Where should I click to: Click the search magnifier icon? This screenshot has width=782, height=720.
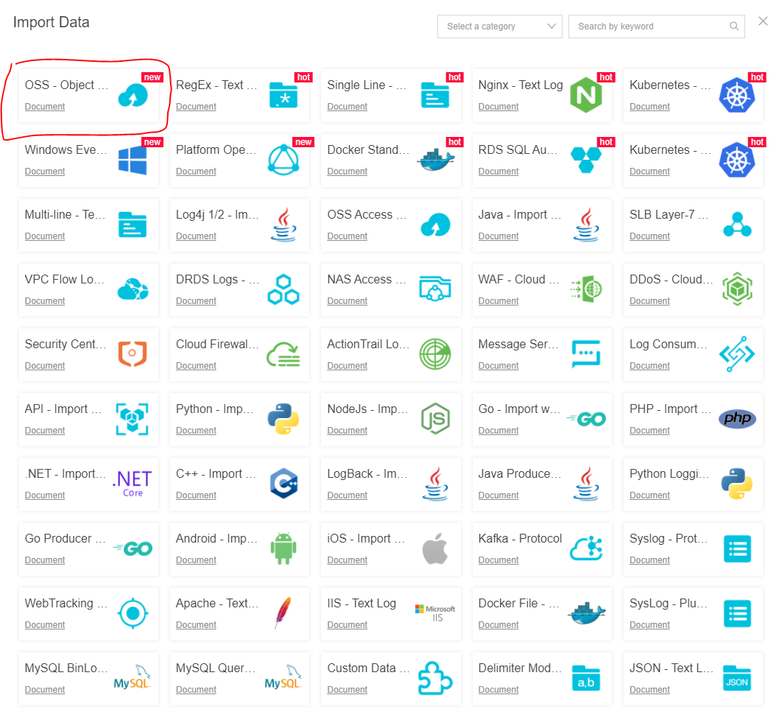pos(734,27)
